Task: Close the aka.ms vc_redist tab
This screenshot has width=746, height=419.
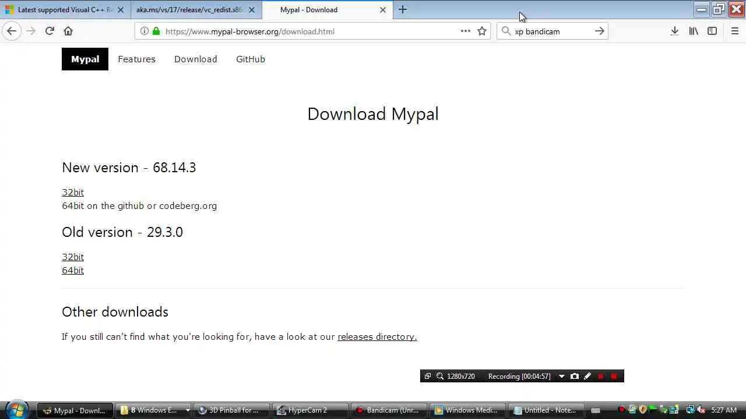Action: pos(252,10)
